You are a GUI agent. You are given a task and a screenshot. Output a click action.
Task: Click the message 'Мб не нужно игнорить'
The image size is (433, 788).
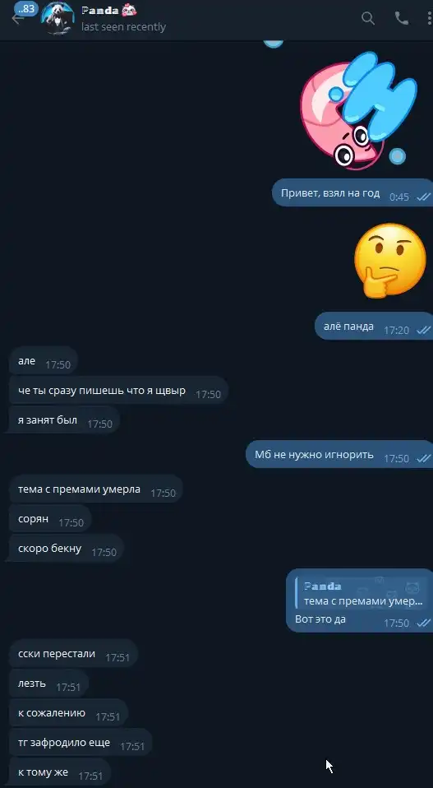pyautogui.click(x=339, y=455)
